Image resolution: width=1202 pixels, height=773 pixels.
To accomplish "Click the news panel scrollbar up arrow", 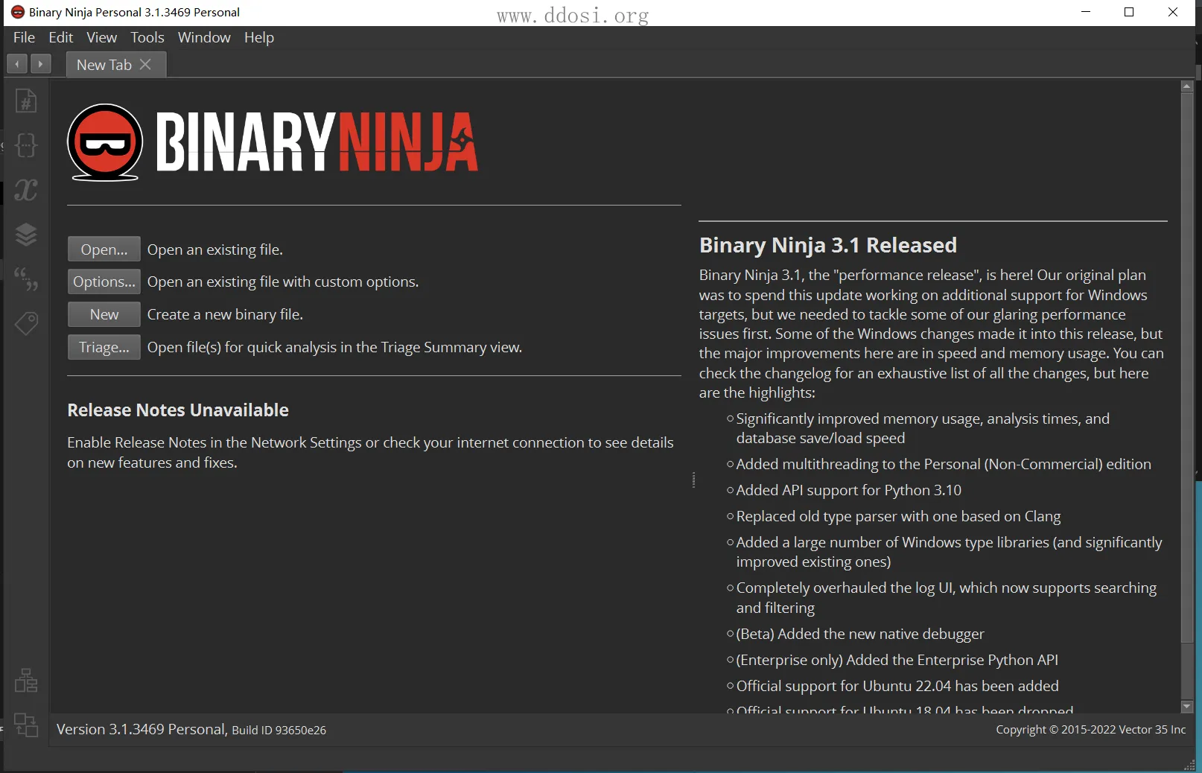I will coord(1187,86).
